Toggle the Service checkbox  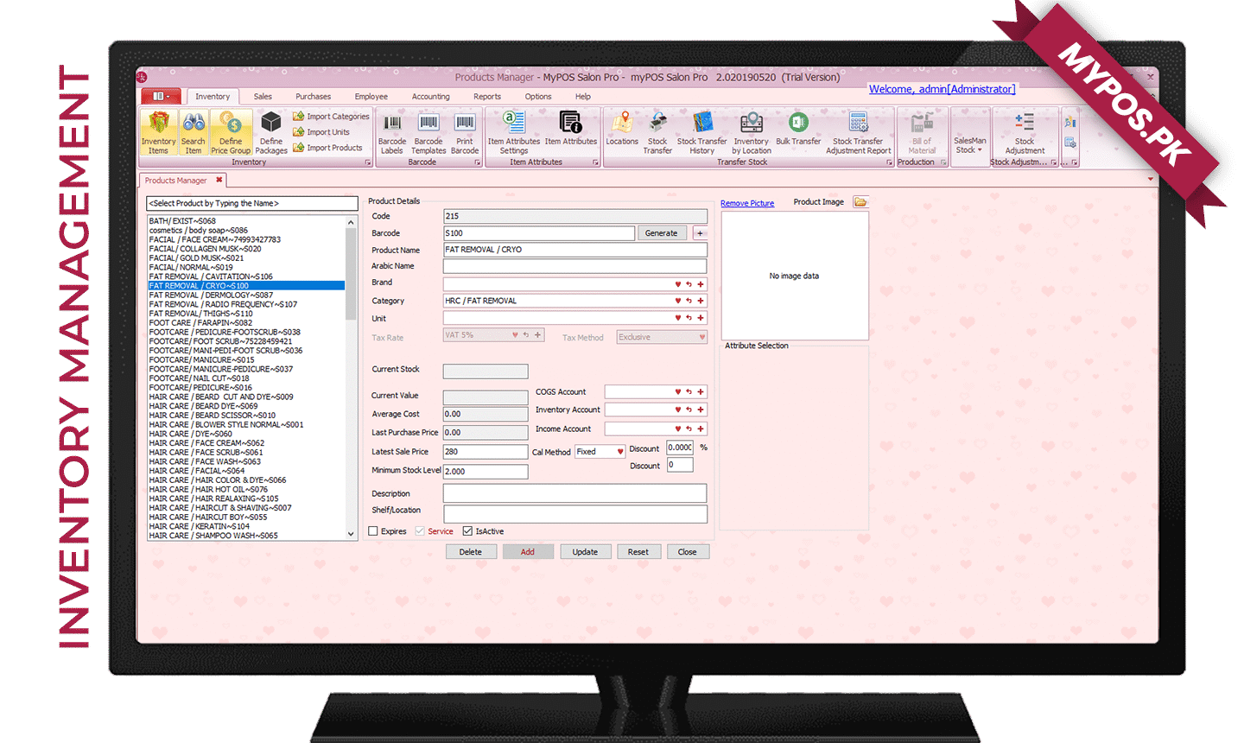point(420,531)
